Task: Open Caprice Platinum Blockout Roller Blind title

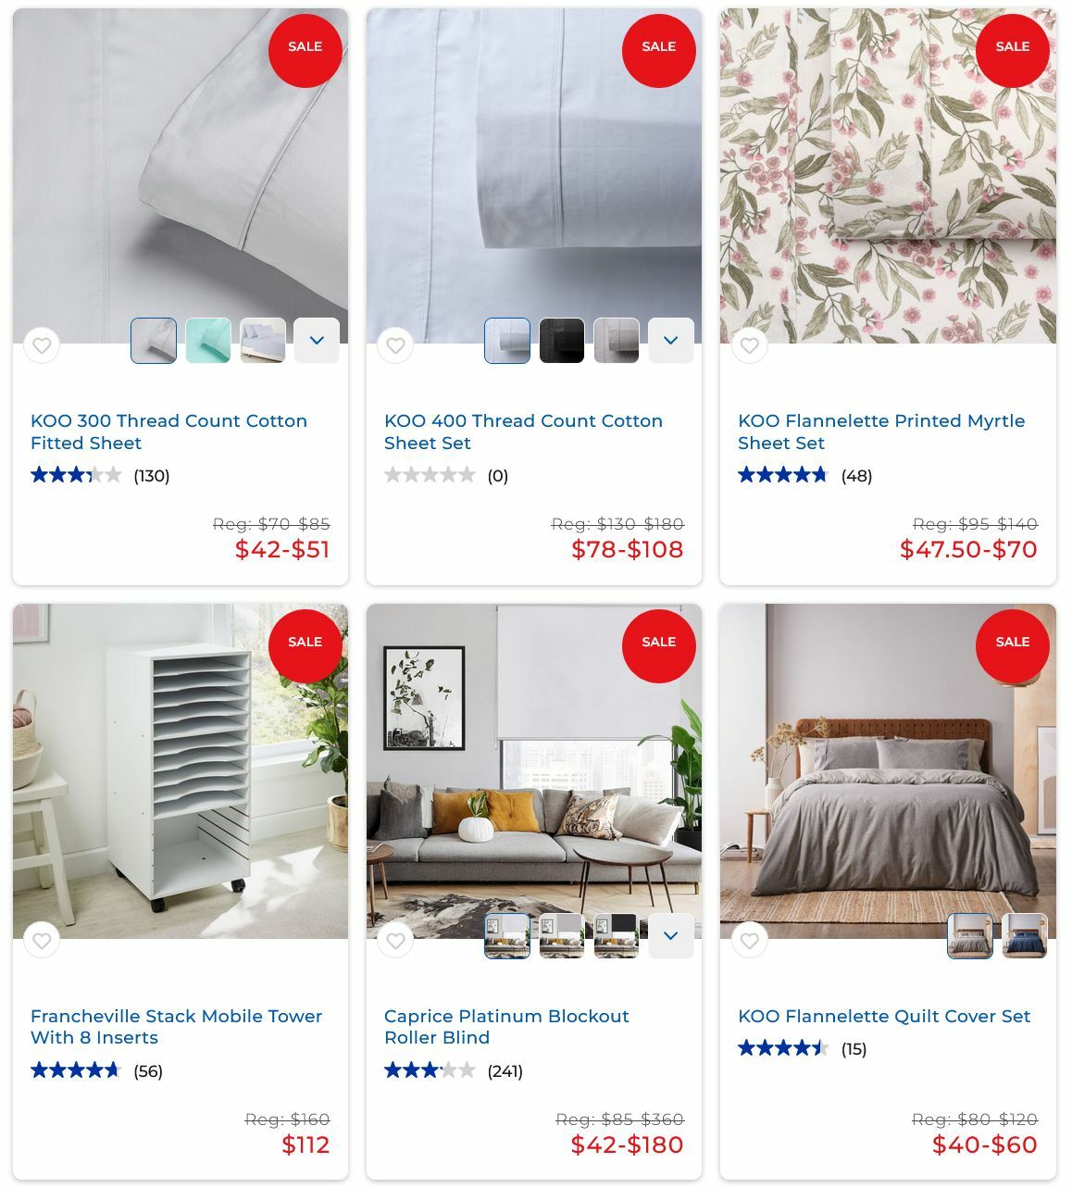Action: click(x=506, y=1027)
